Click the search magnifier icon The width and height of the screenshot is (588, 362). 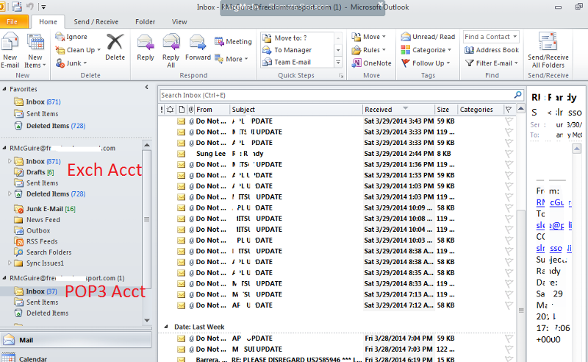[518, 95]
